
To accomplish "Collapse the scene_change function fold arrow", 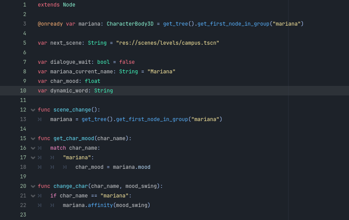I will click(33, 110).
